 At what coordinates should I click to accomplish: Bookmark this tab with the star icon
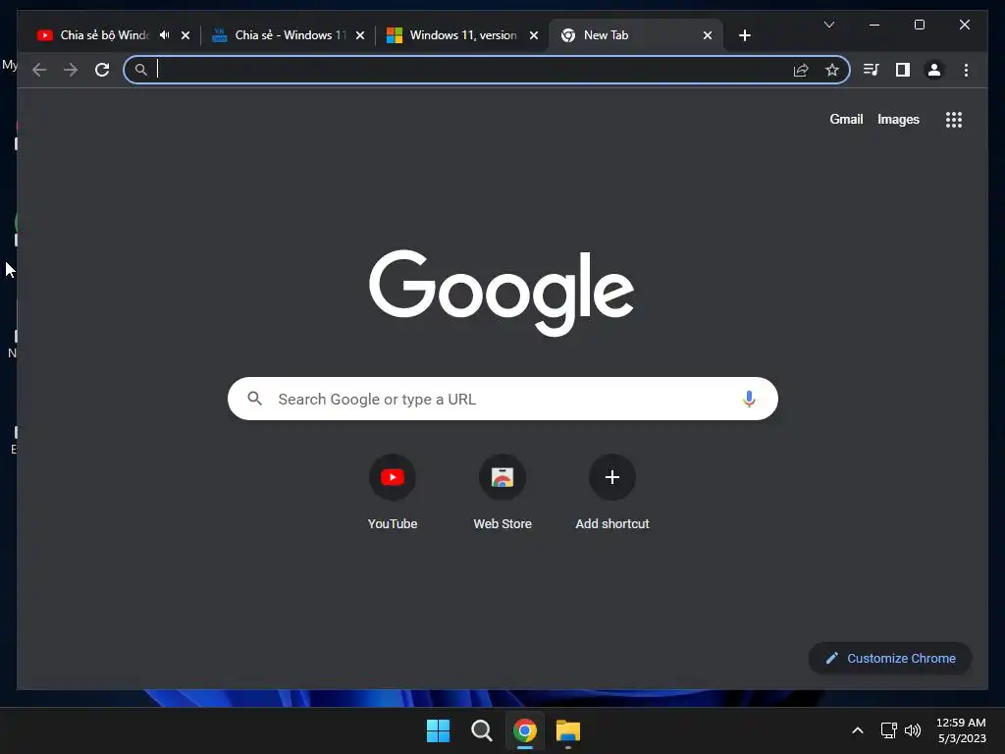pos(832,70)
